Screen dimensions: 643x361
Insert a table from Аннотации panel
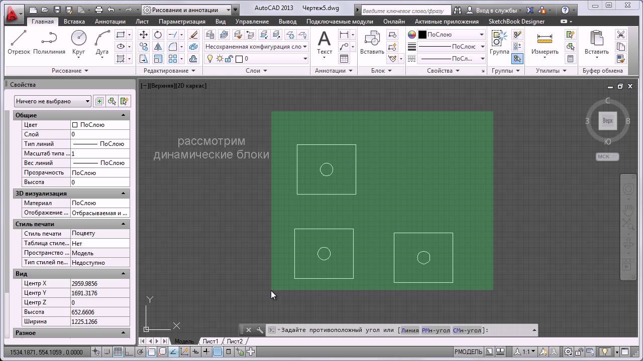click(x=344, y=59)
